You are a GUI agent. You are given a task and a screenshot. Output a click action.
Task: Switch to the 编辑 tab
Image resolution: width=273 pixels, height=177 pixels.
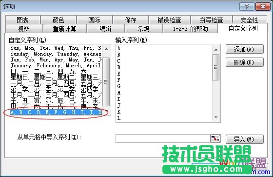coord(105,29)
